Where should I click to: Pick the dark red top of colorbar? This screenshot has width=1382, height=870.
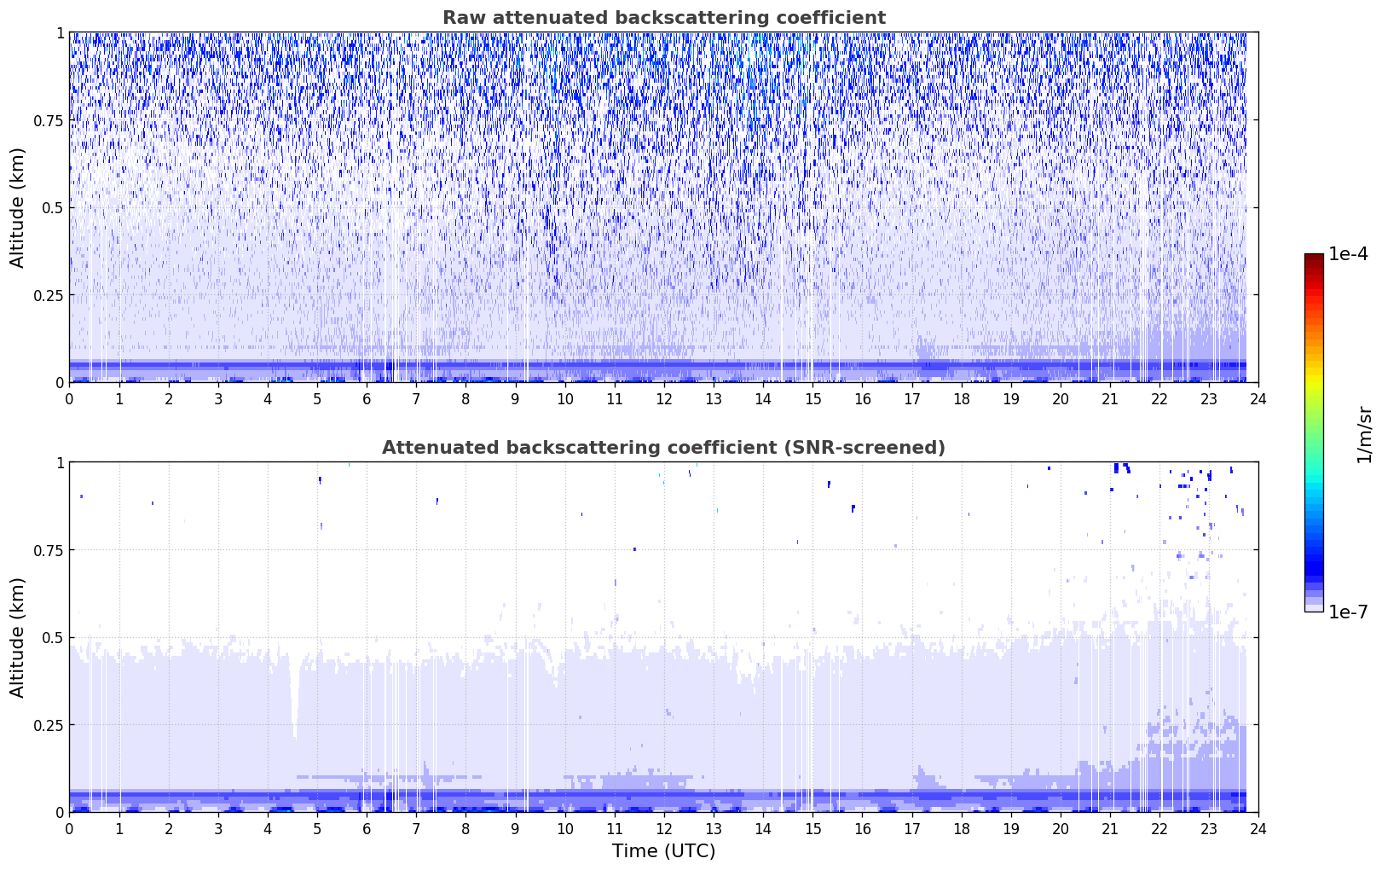[1313, 259]
